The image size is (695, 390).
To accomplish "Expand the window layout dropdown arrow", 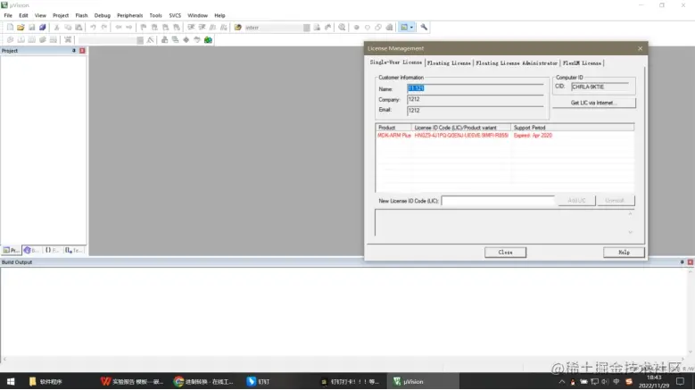I will [x=411, y=28].
